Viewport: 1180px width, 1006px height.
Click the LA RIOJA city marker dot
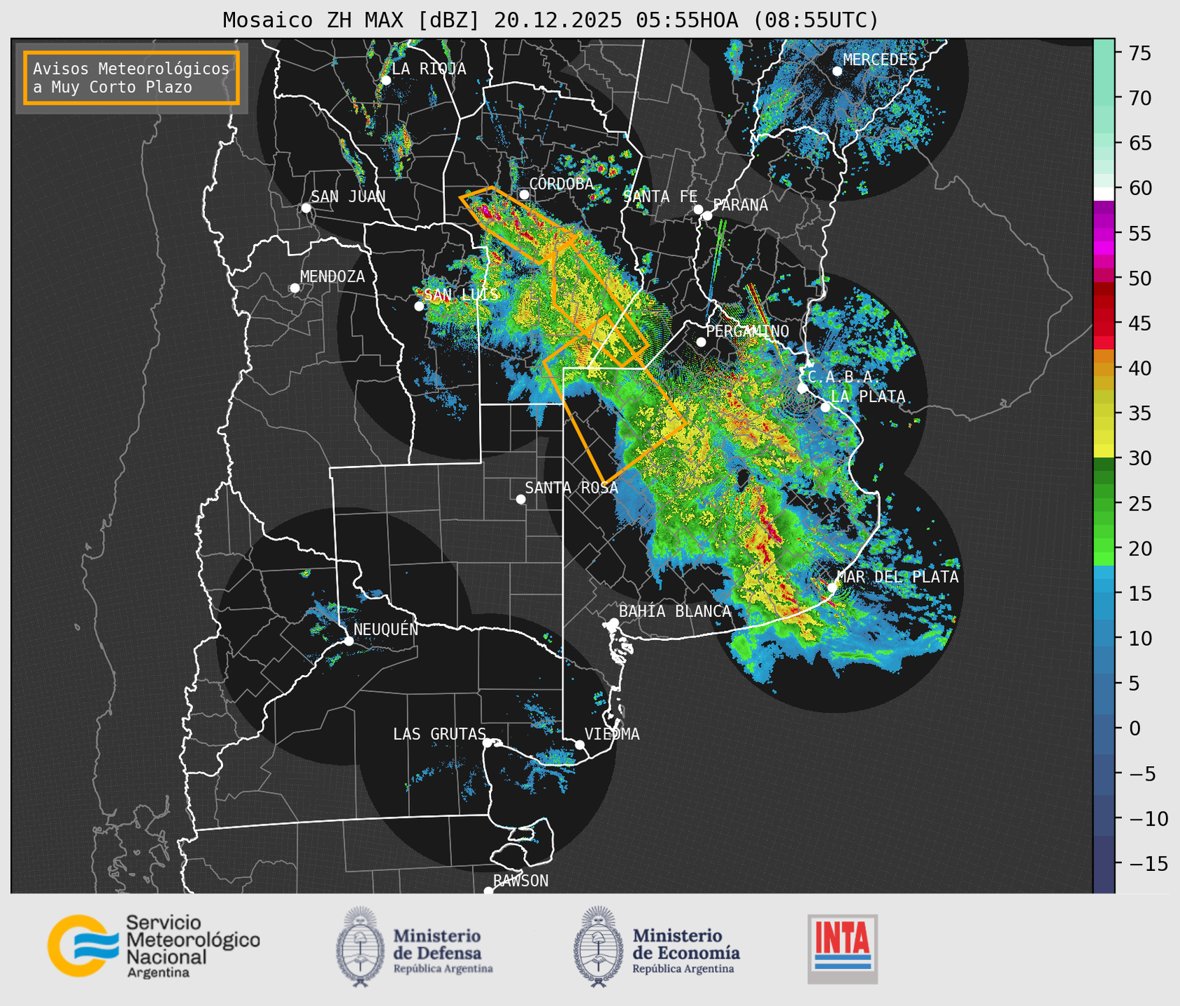[385, 80]
